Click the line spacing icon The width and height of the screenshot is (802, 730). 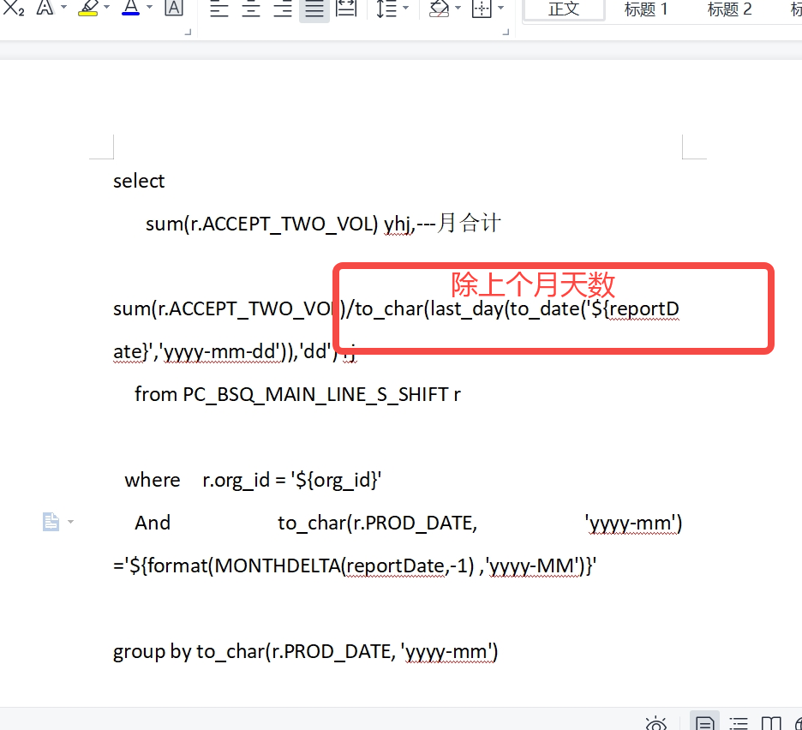point(386,9)
